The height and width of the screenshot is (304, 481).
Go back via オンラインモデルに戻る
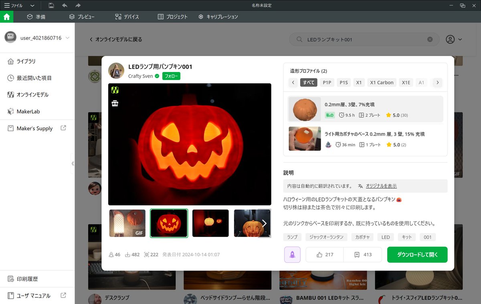point(115,39)
